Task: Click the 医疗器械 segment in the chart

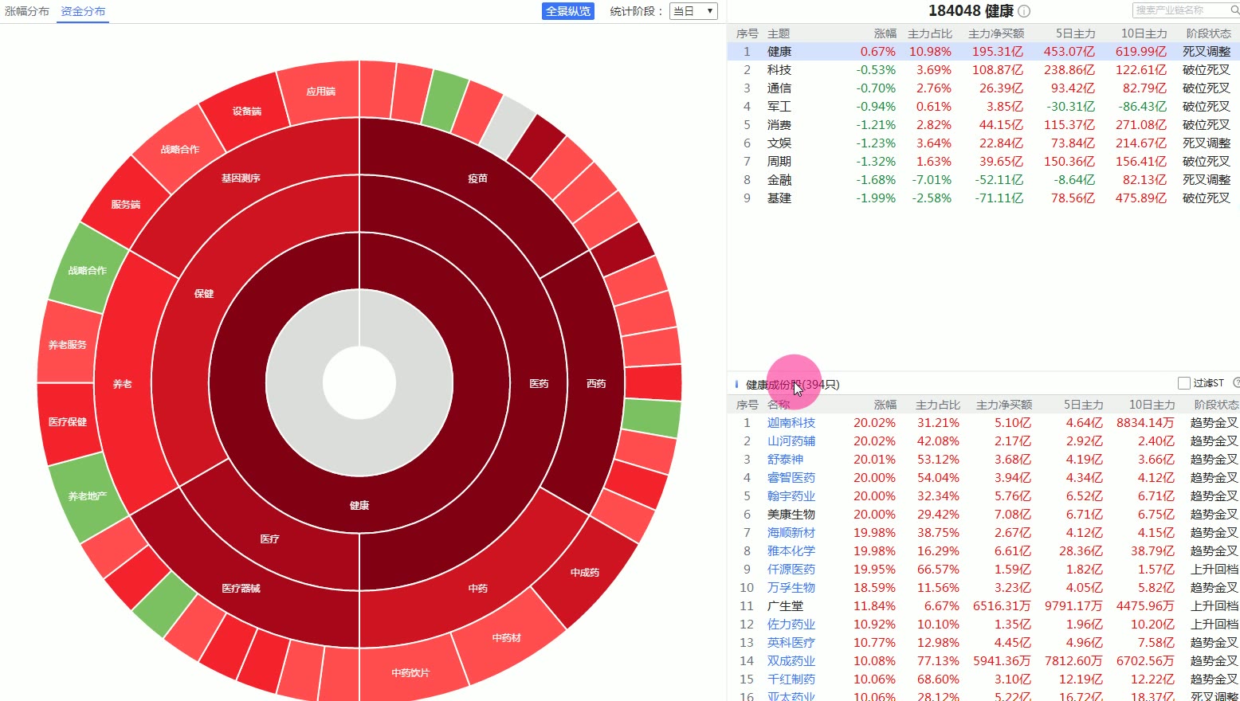Action: click(241, 588)
